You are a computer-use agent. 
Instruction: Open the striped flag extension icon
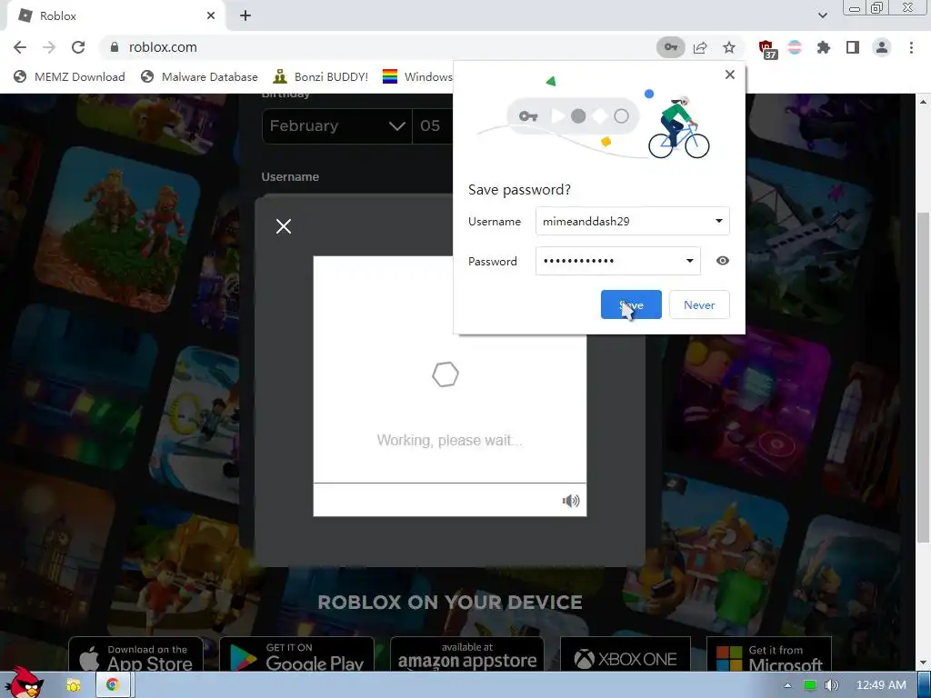pos(795,47)
